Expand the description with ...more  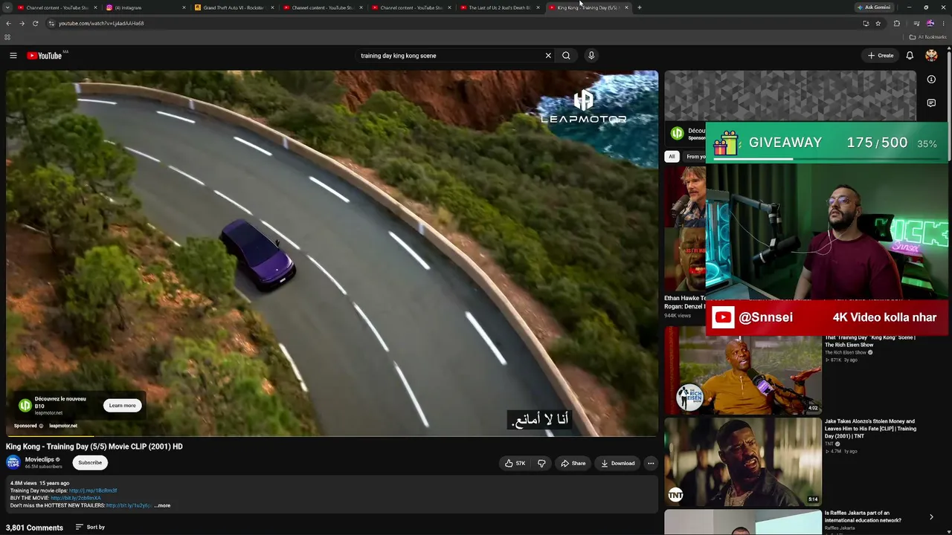pyautogui.click(x=162, y=505)
